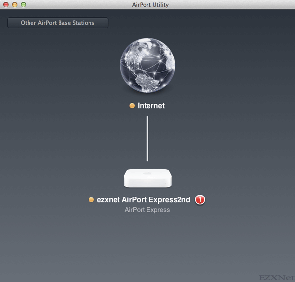Screen dimensions: 295x282
Task: Select the AirPort Express base station icon
Action: 147,178
